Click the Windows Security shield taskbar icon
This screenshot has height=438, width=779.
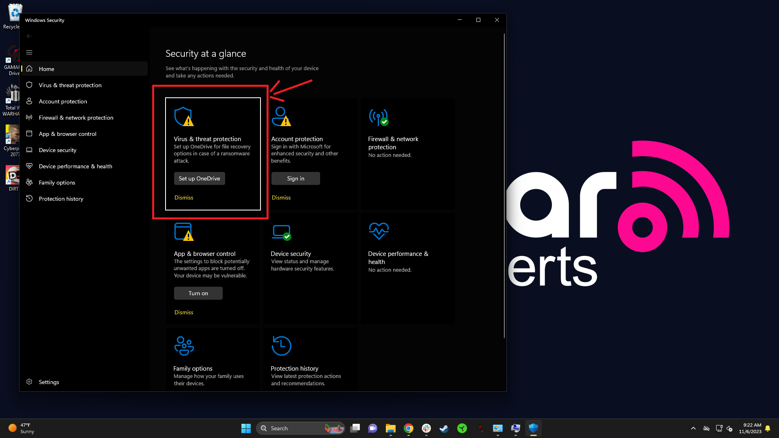pyautogui.click(x=534, y=428)
